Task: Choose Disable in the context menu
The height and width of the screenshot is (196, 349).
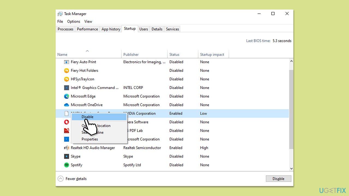Action: (x=99, y=117)
